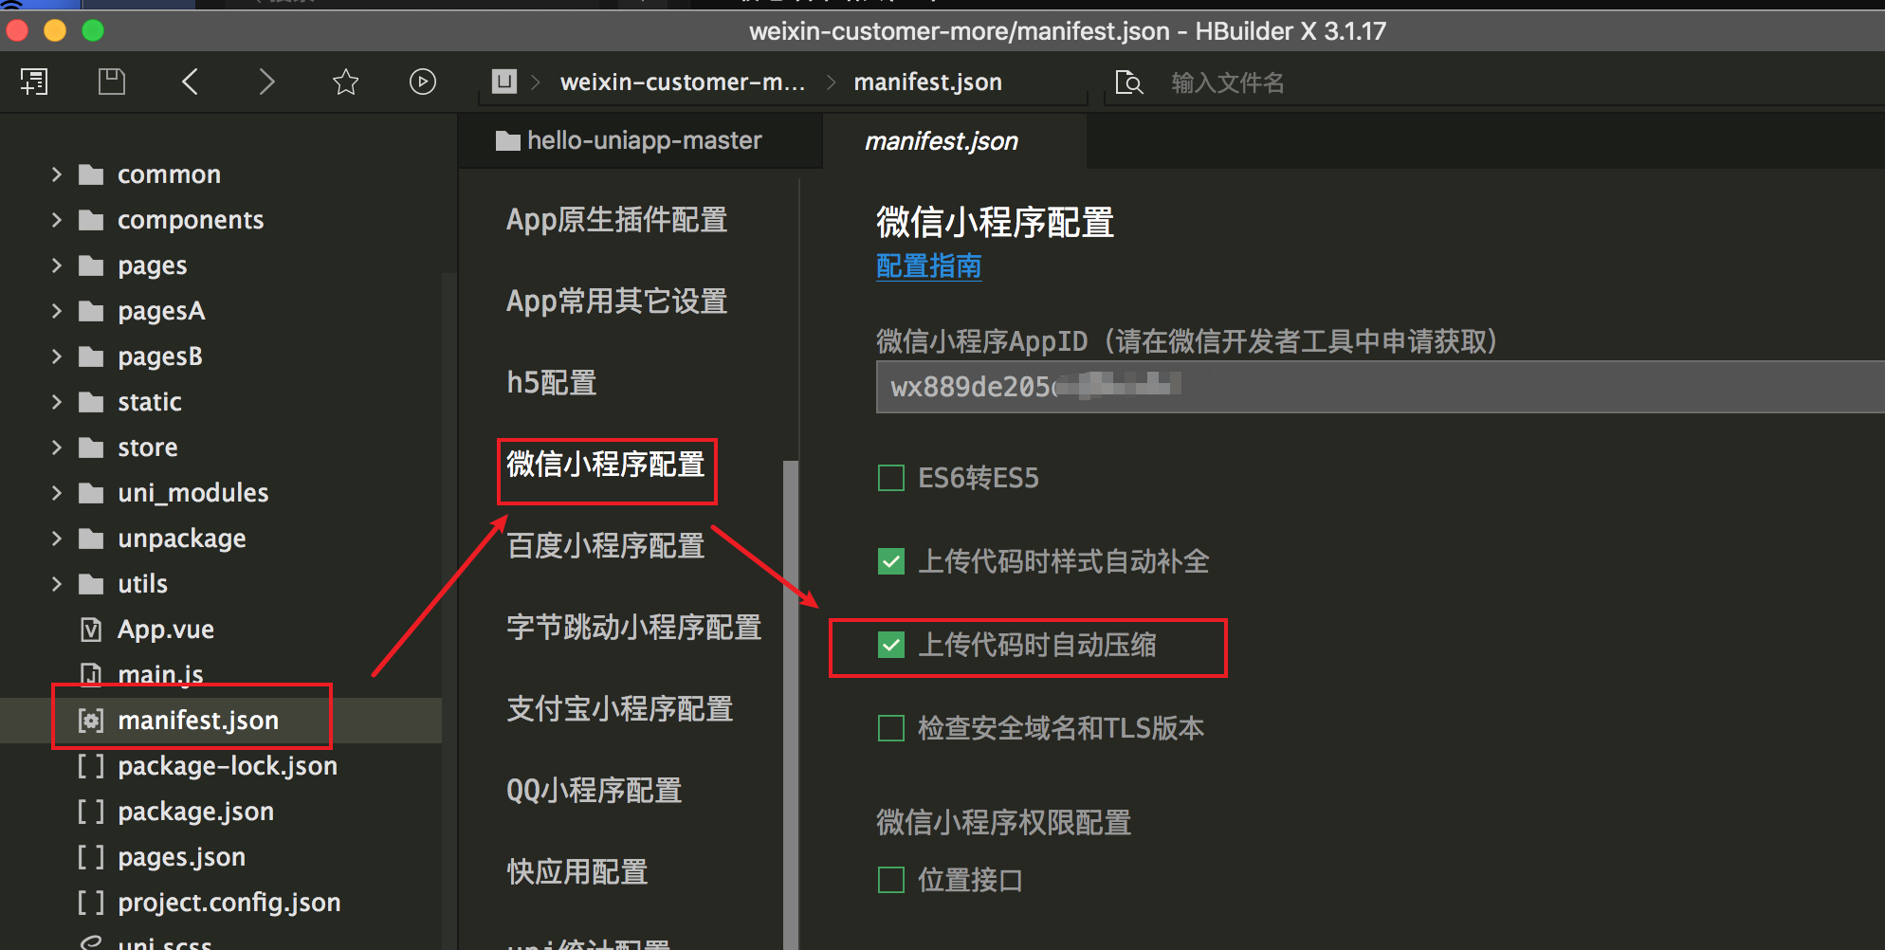Expand the store folder chevron

click(56, 448)
